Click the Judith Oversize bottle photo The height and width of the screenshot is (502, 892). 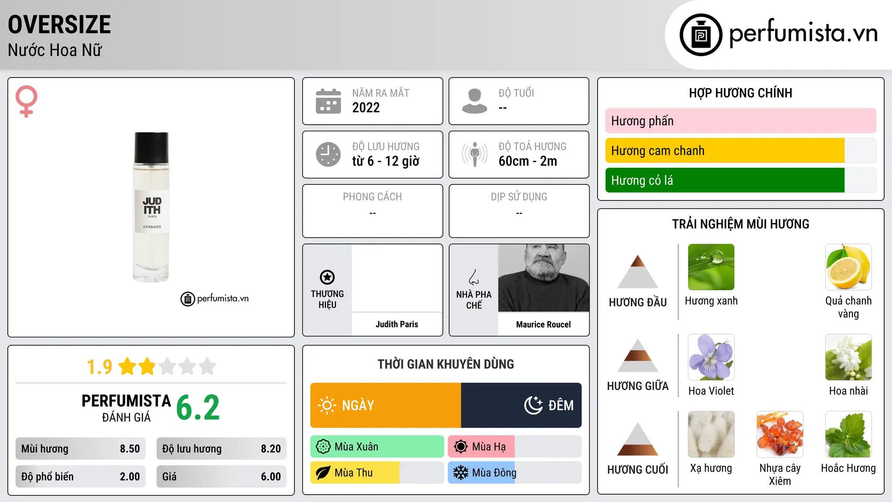point(151,207)
